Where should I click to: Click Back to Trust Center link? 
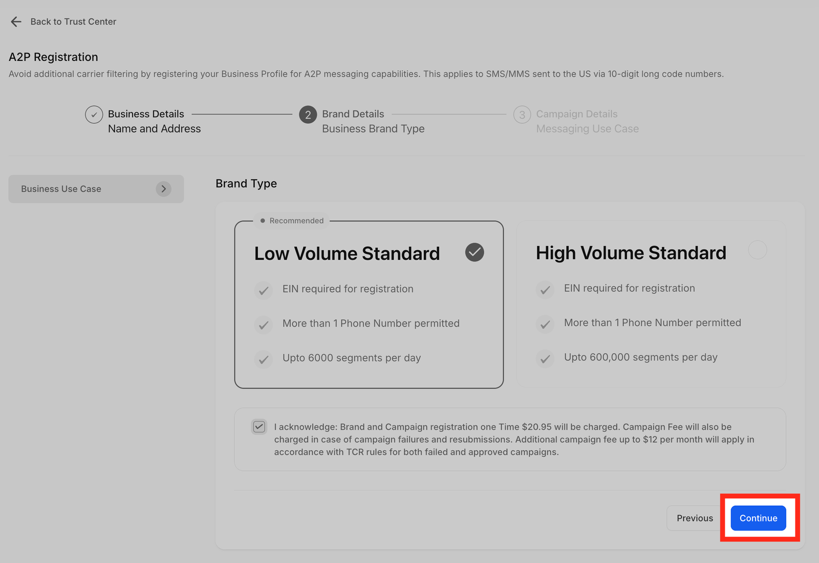click(x=73, y=21)
